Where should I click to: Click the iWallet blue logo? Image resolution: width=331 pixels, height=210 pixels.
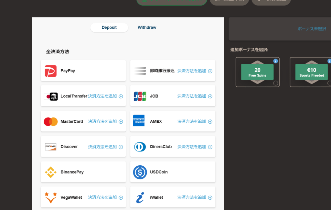[140, 197]
